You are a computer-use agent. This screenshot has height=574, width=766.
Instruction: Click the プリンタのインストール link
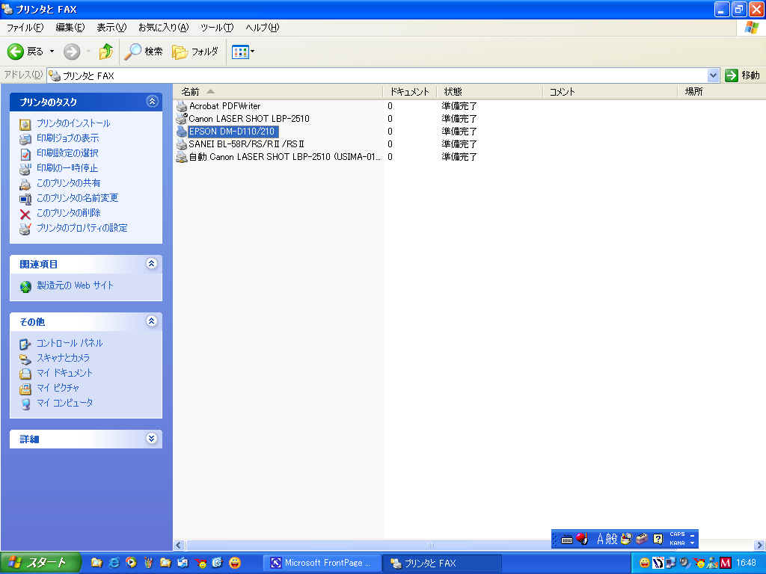(x=73, y=123)
